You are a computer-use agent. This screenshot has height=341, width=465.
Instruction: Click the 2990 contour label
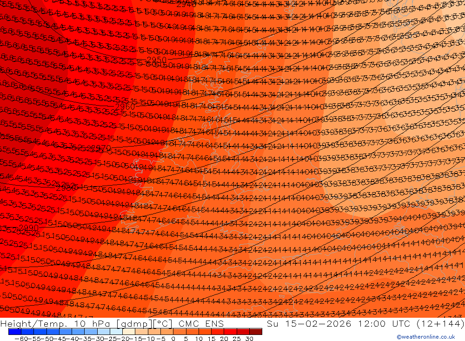pos(29,228)
